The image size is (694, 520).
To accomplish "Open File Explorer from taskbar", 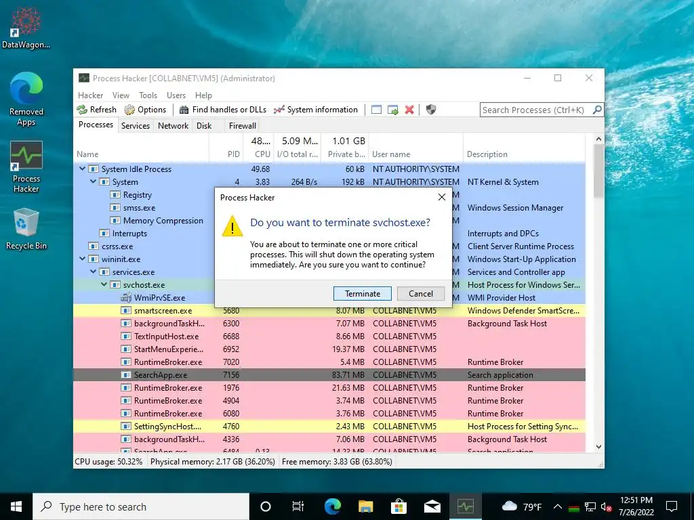I will tap(365, 506).
